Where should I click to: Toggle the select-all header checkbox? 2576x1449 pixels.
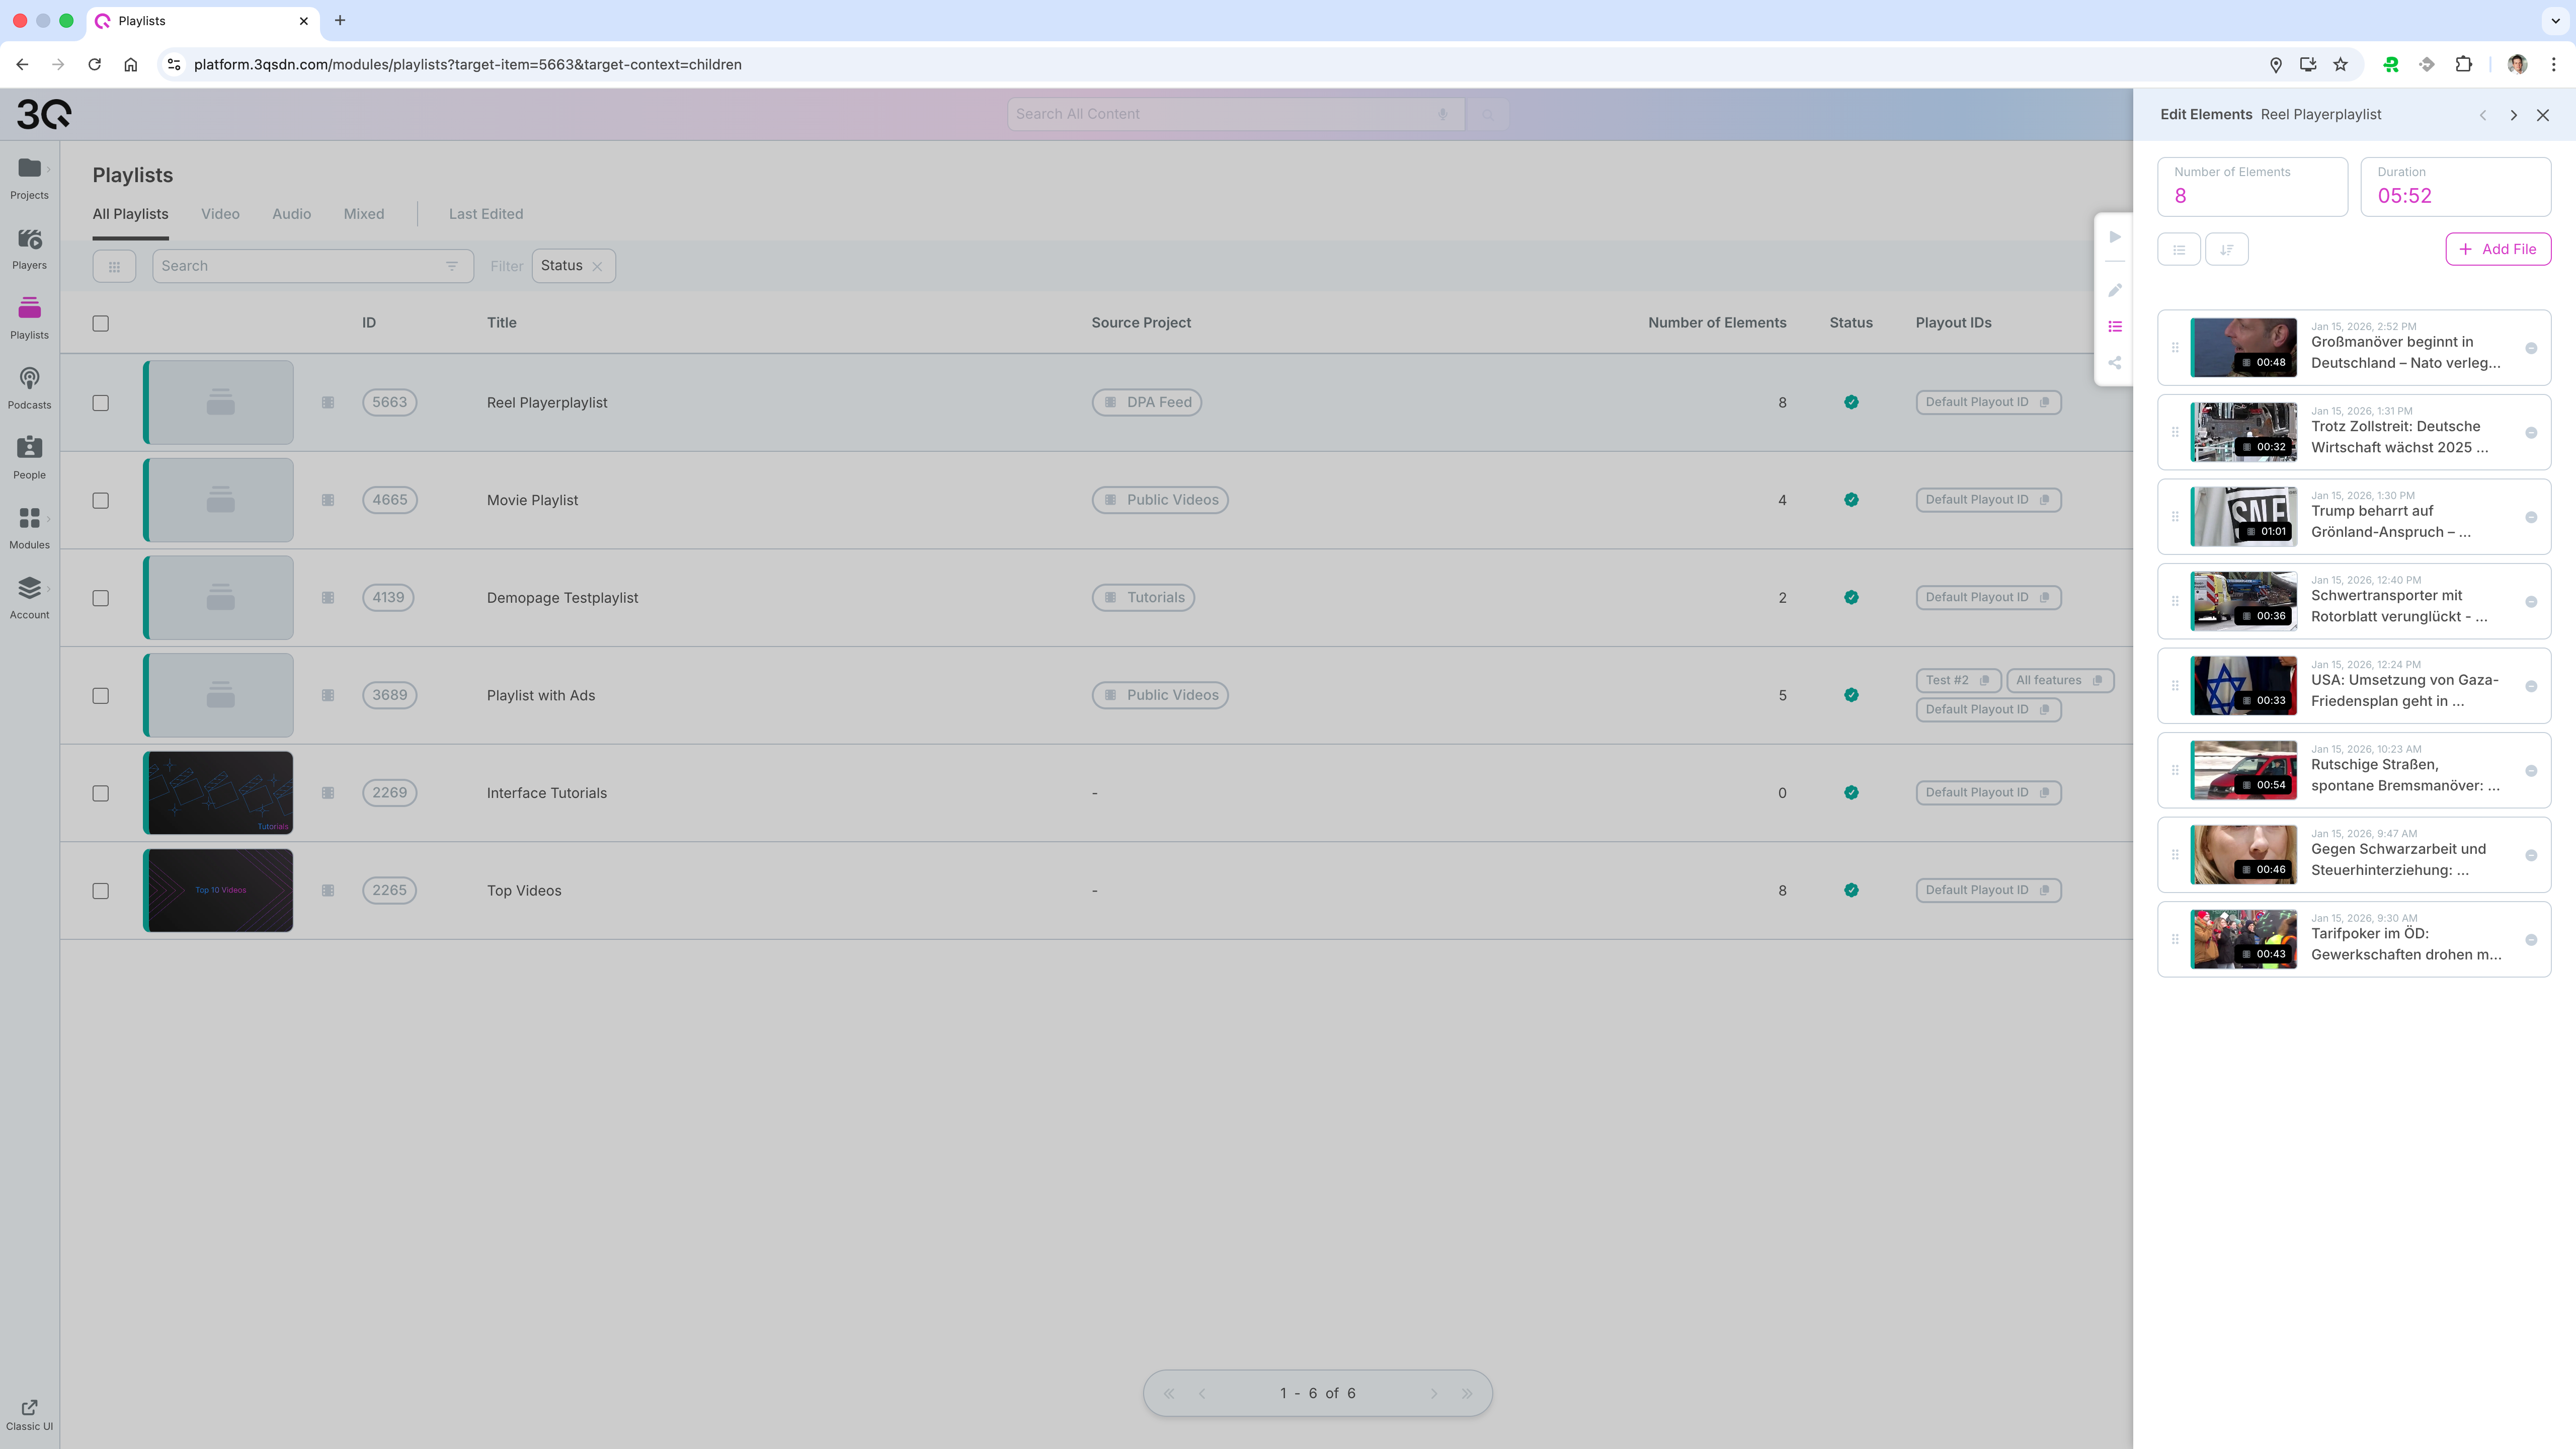click(100, 323)
